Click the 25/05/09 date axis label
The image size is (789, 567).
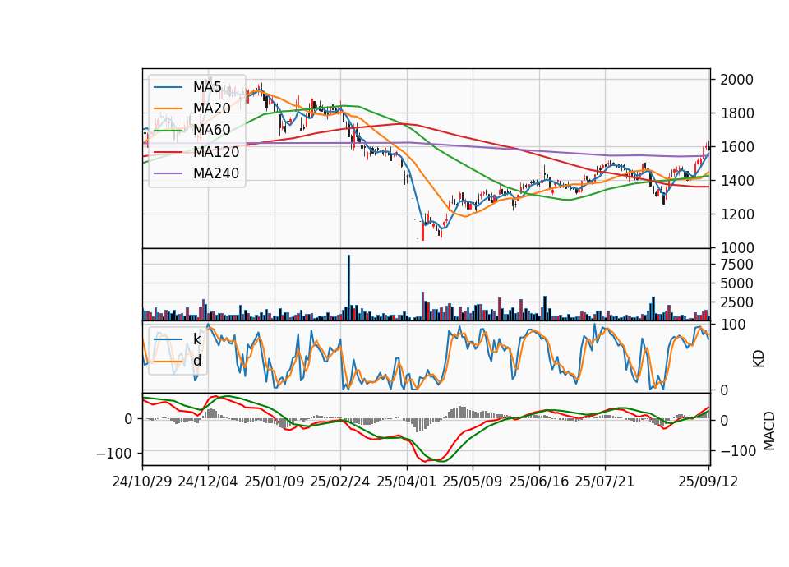click(x=473, y=482)
